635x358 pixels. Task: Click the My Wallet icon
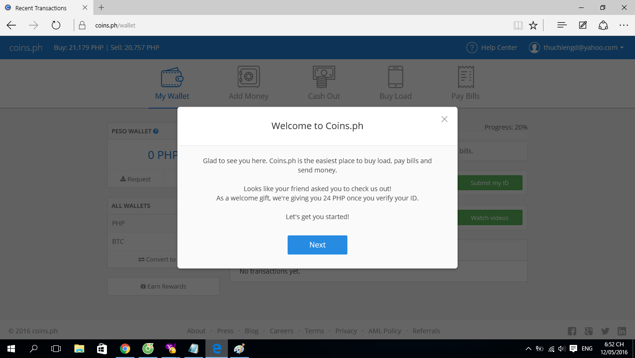172,77
